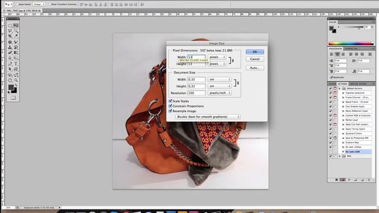Toggle the Hyphenate checkbox
The width and height of the screenshot is (379, 213).
tap(332, 78)
